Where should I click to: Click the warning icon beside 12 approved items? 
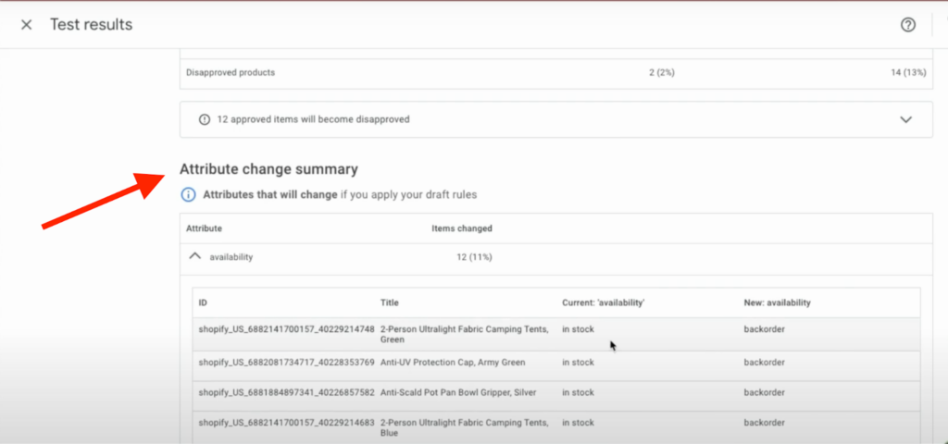205,119
